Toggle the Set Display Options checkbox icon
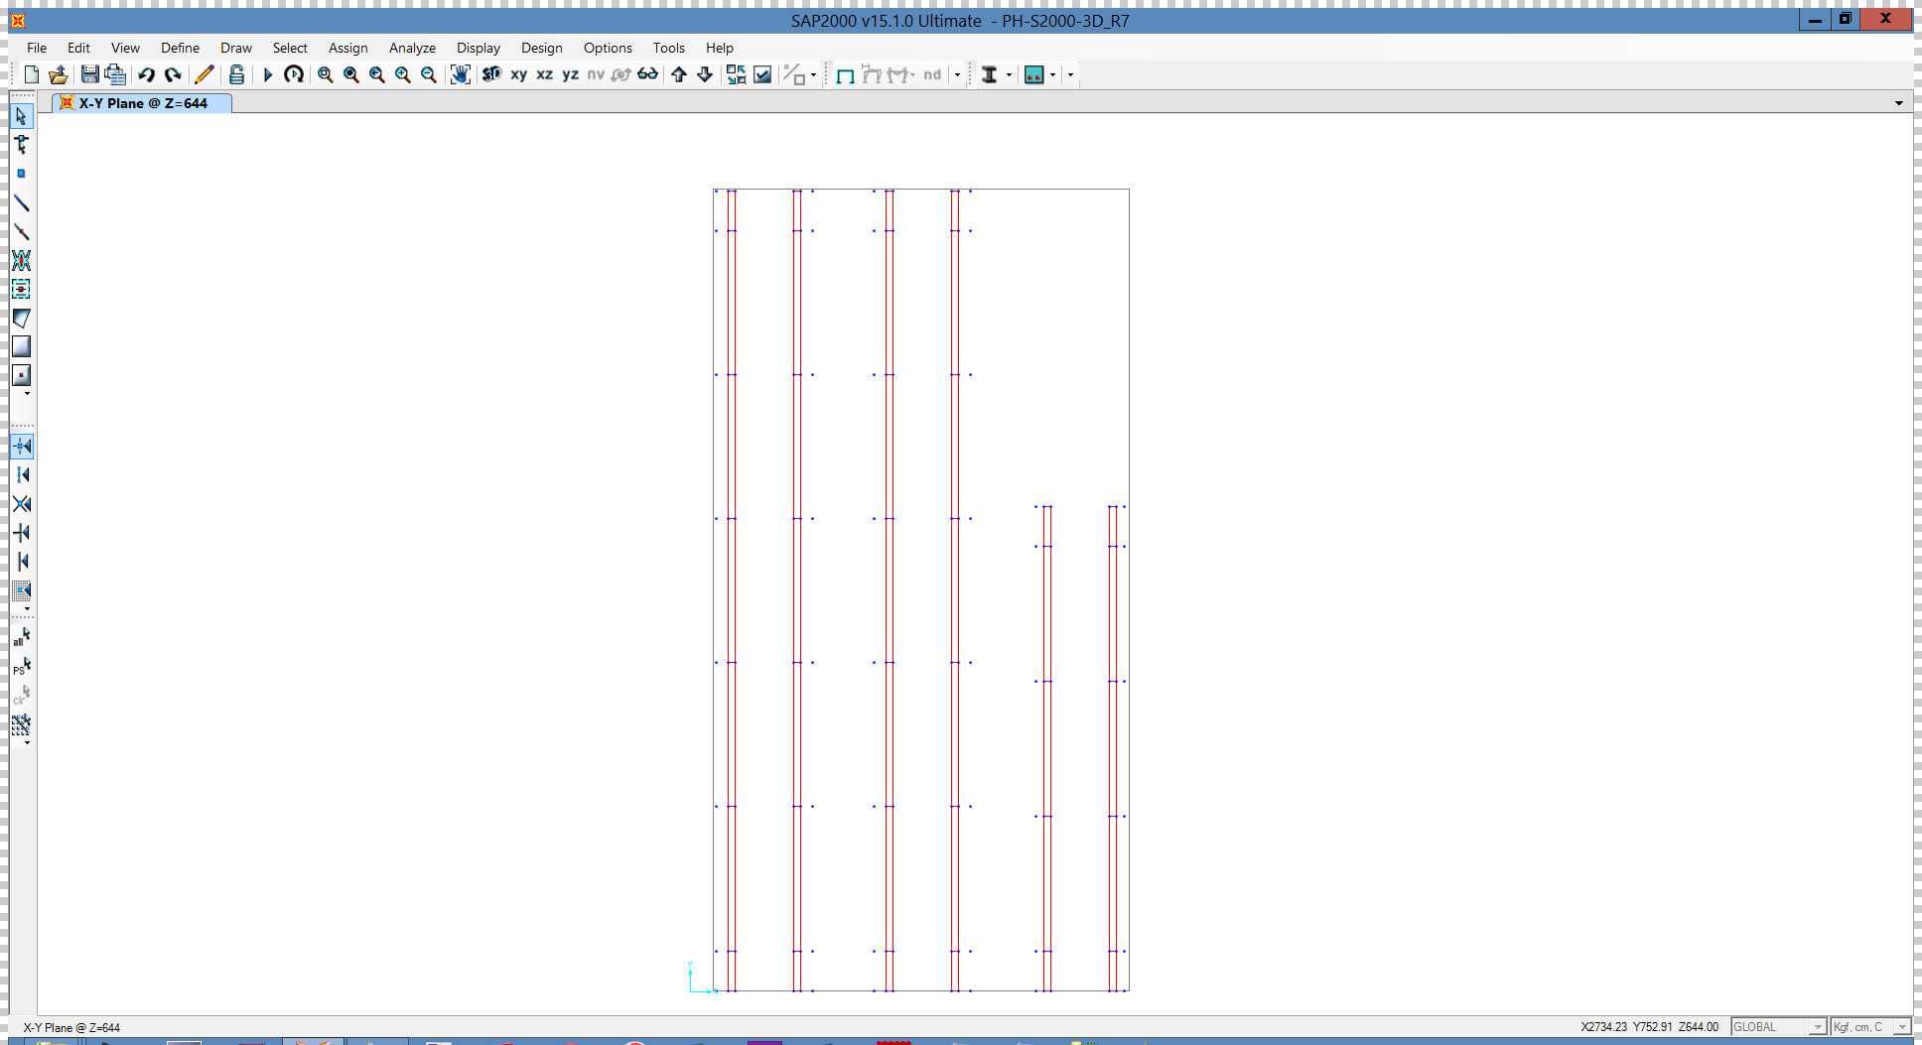This screenshot has width=1922, height=1045. tap(762, 74)
